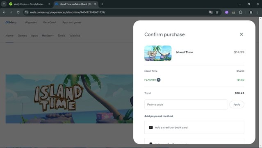
Task: Open AI glasses menu
Action: click(31, 23)
